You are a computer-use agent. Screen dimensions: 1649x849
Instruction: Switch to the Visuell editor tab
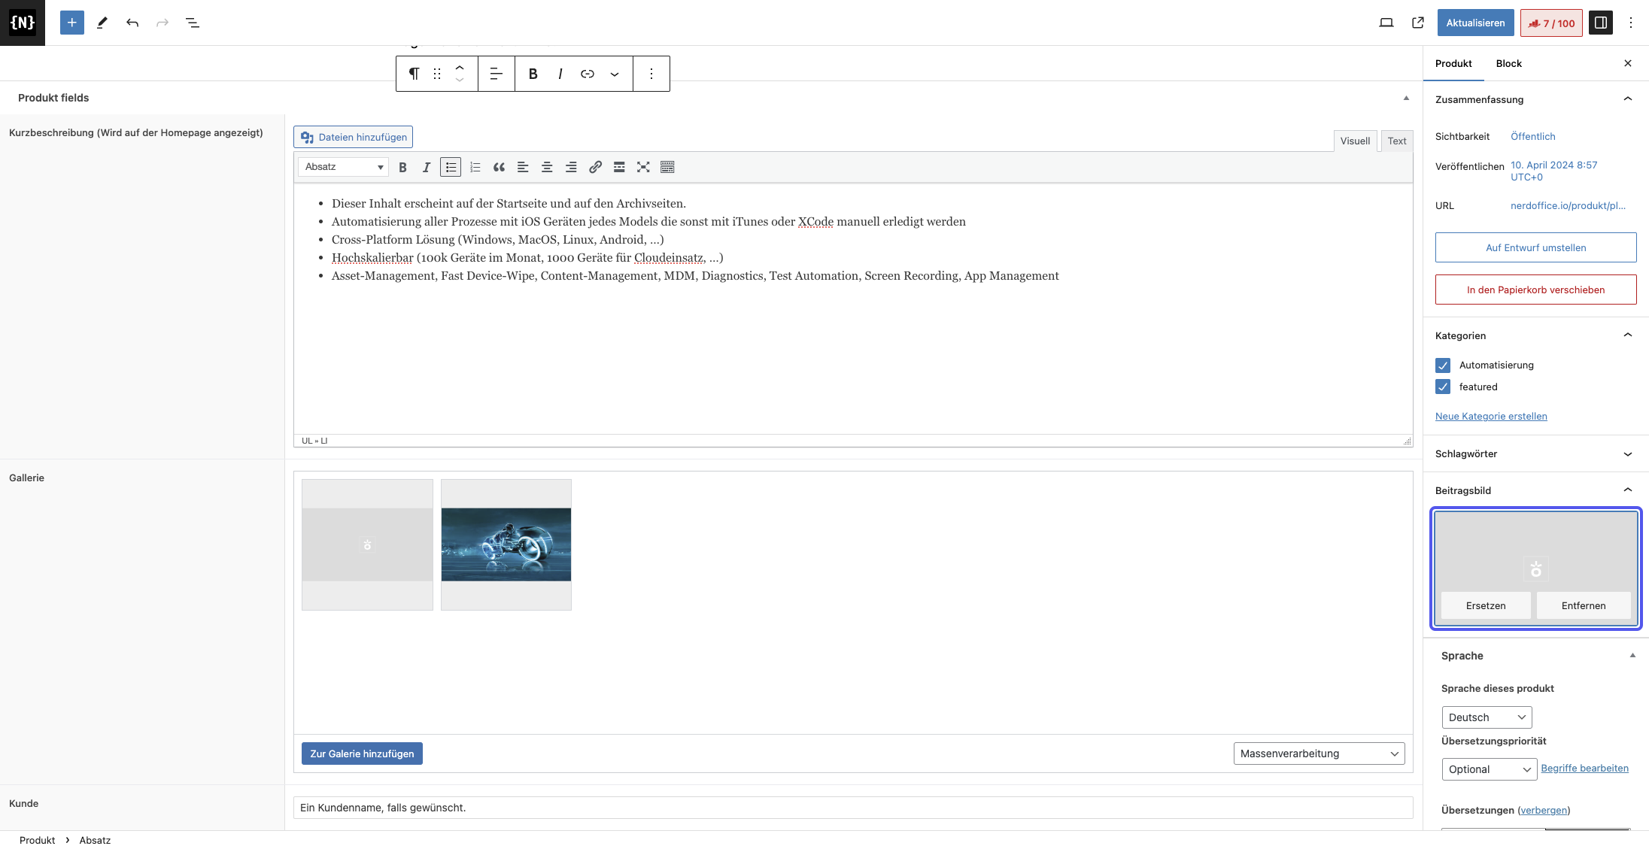[x=1355, y=141]
